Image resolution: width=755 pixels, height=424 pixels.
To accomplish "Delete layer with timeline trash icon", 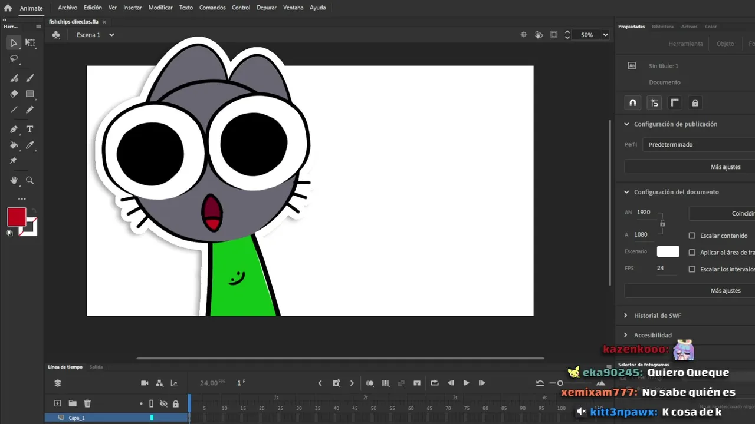I will [x=87, y=403].
